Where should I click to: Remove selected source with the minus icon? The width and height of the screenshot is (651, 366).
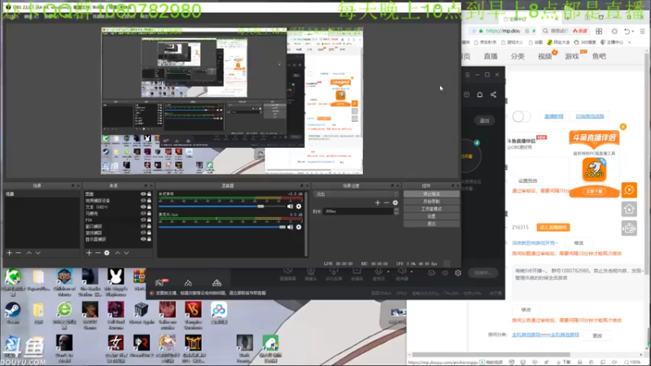click(x=98, y=253)
